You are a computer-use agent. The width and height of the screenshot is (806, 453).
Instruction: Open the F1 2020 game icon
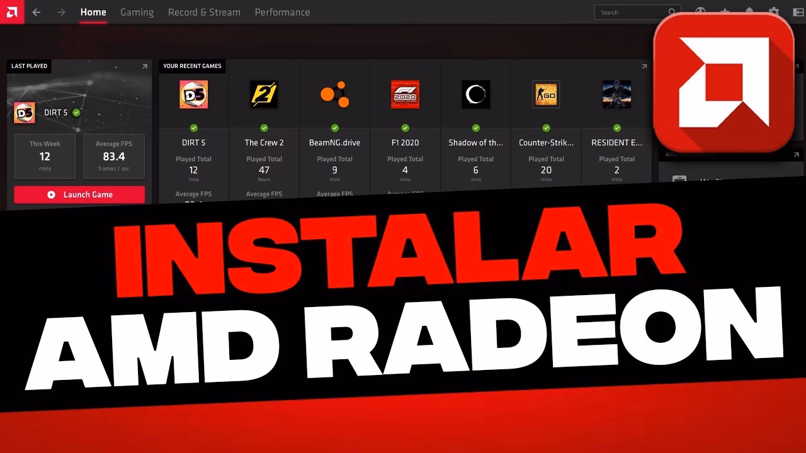click(405, 94)
